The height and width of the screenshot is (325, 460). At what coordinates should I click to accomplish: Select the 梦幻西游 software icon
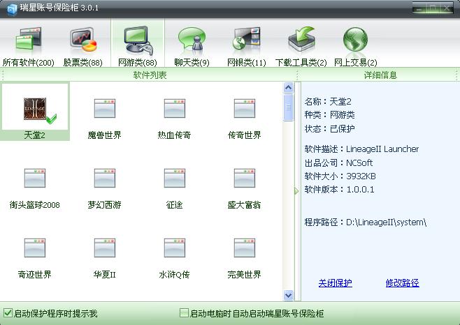coord(105,178)
